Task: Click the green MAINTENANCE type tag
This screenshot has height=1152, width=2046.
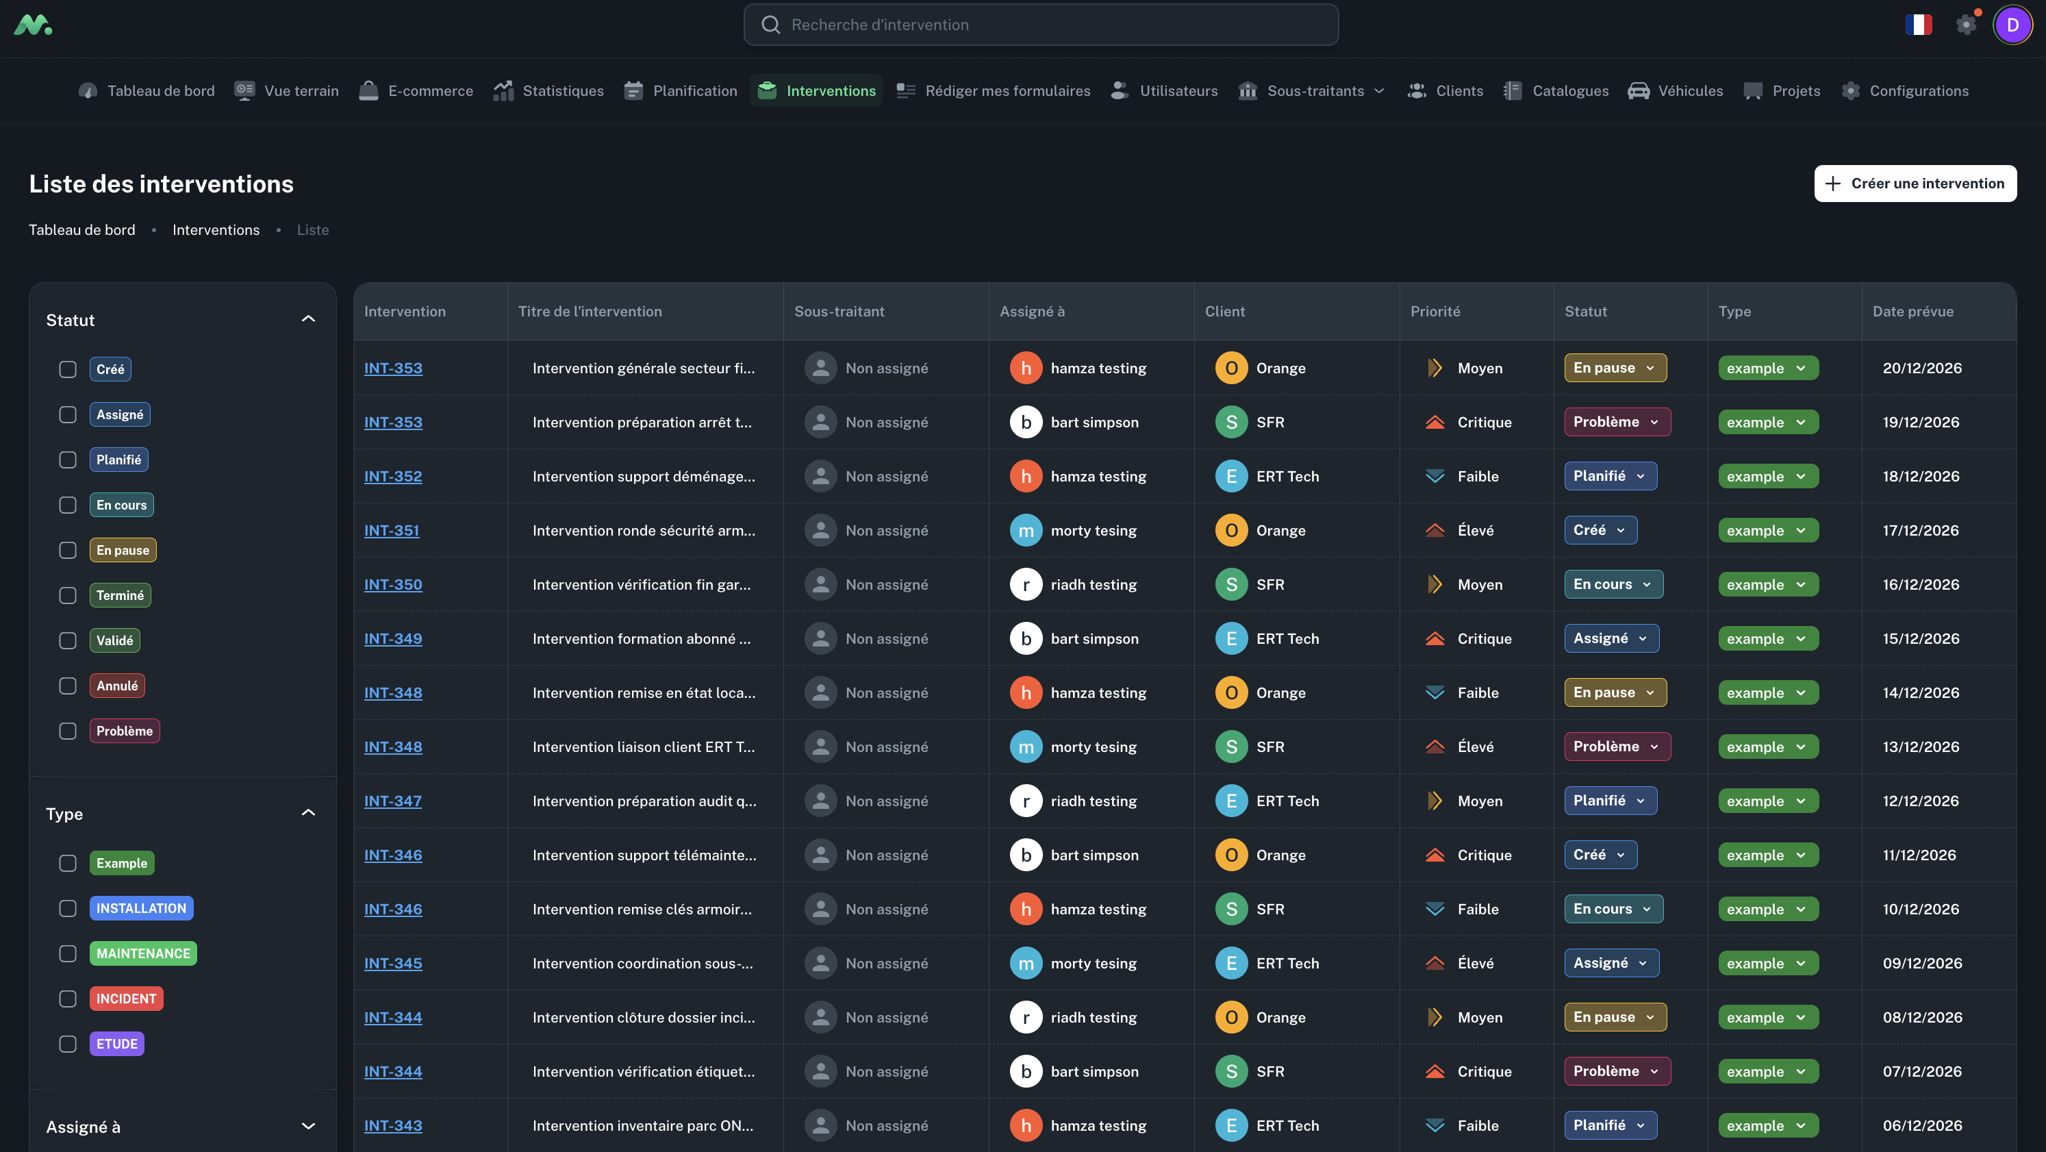Action: [x=143, y=953]
